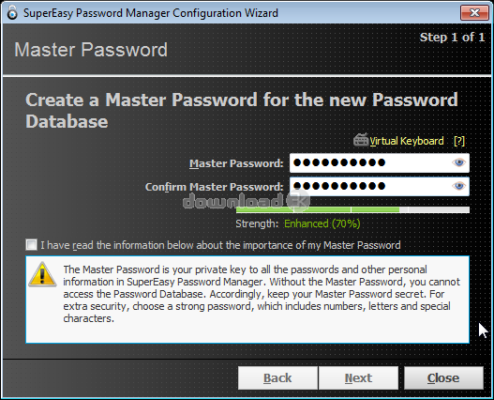Click the 'Enhanced (70%)' strength text
The image size is (494, 400).
(x=322, y=223)
